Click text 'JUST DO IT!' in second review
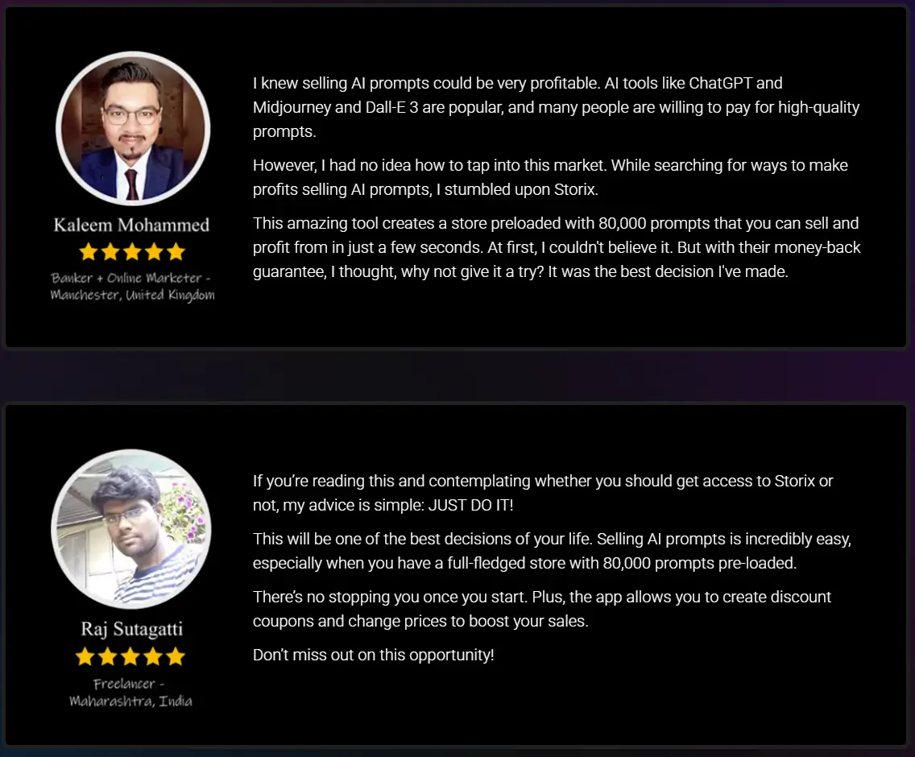The height and width of the screenshot is (757, 915). 470,505
